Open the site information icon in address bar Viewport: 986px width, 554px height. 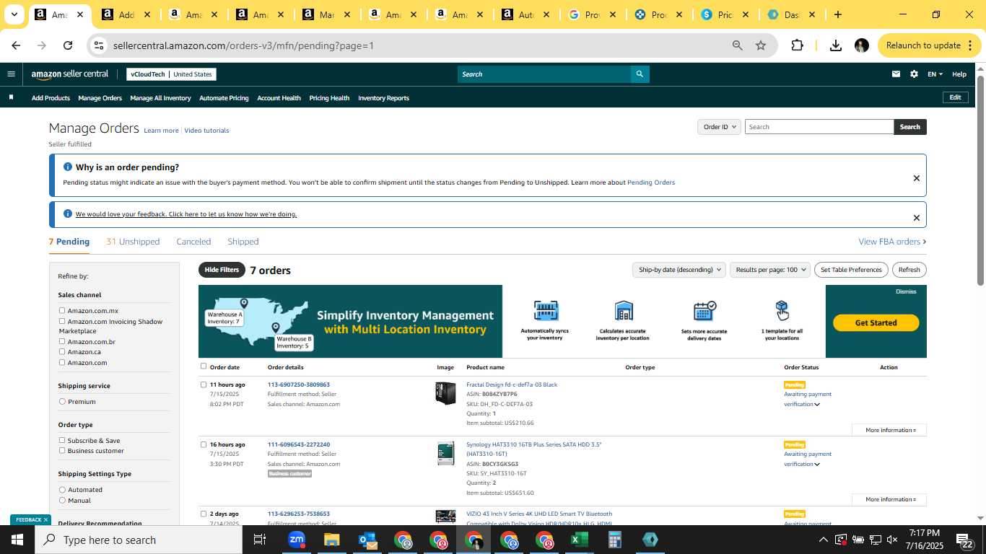[100, 45]
